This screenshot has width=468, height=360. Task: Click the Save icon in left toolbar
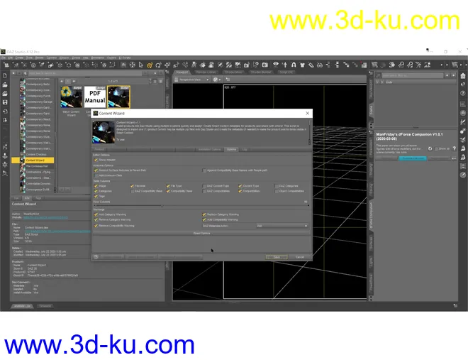click(5, 102)
